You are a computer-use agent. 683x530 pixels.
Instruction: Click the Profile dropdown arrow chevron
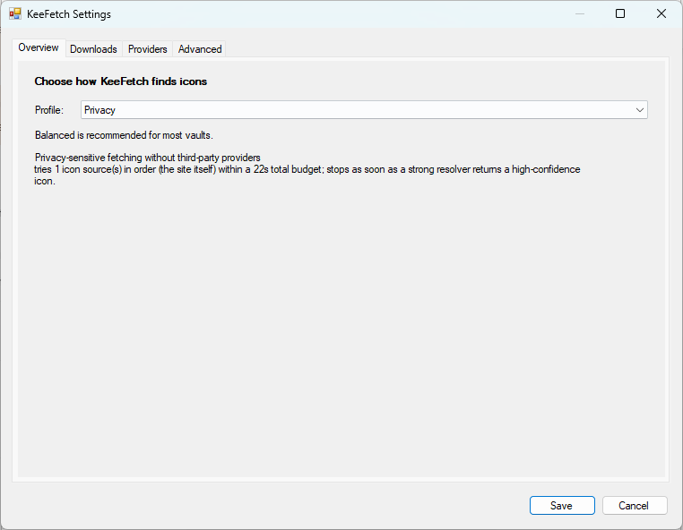pos(639,109)
